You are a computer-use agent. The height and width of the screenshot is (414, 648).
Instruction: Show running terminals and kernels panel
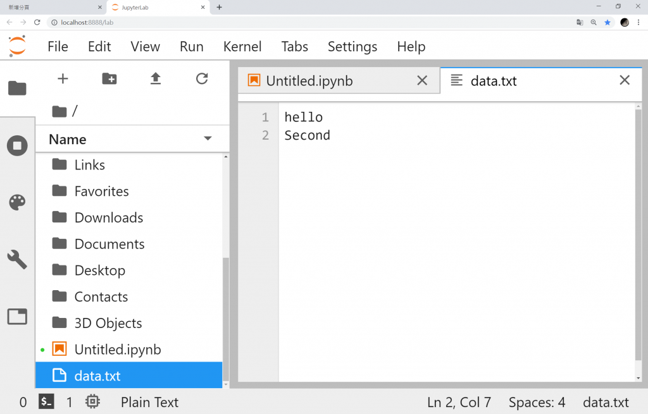pyautogui.click(x=17, y=146)
